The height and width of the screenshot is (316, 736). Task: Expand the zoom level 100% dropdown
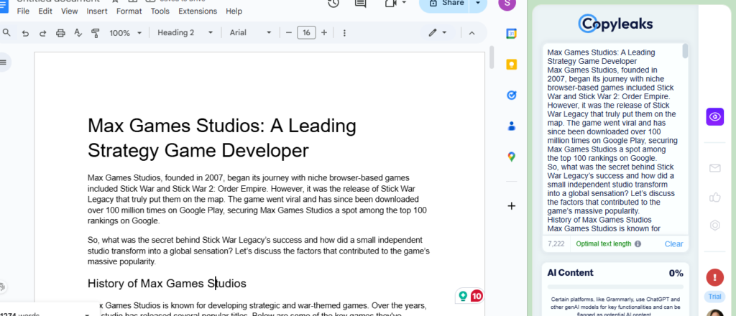125,33
